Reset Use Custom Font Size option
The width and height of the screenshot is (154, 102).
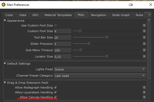pos(144,25)
